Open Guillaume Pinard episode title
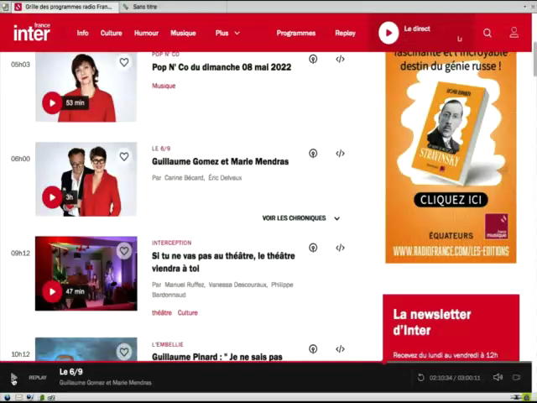 [x=217, y=357]
